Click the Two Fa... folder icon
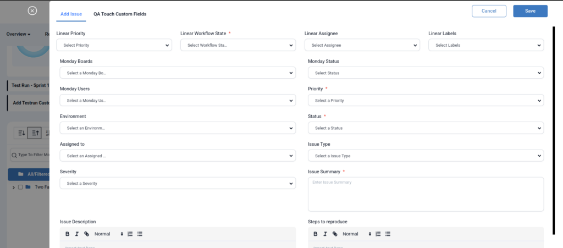This screenshot has width=563, height=248. click(28, 187)
